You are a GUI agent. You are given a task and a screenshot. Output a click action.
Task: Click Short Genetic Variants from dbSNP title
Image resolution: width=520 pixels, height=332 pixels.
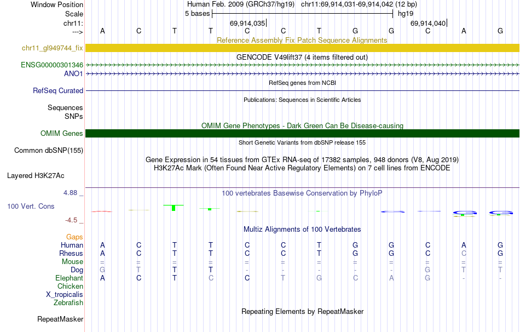(302, 143)
